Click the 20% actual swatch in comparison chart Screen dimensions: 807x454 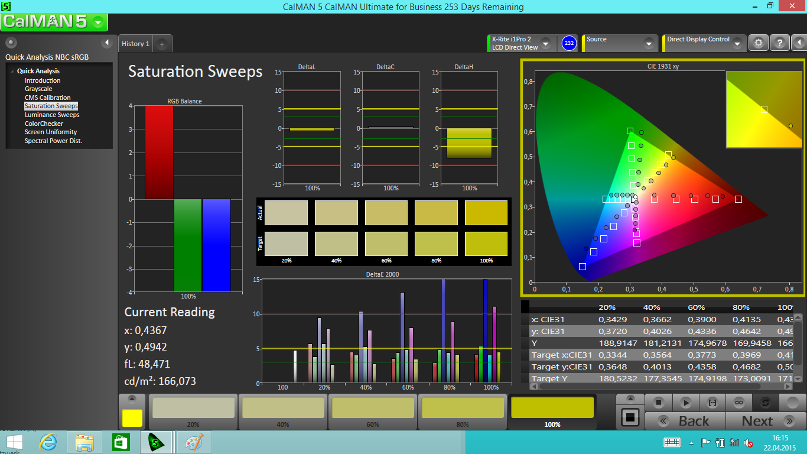pos(287,213)
